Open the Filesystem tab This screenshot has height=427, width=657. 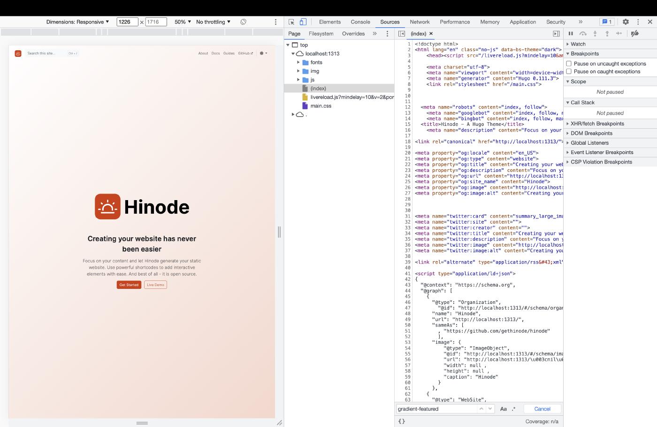pos(321,34)
